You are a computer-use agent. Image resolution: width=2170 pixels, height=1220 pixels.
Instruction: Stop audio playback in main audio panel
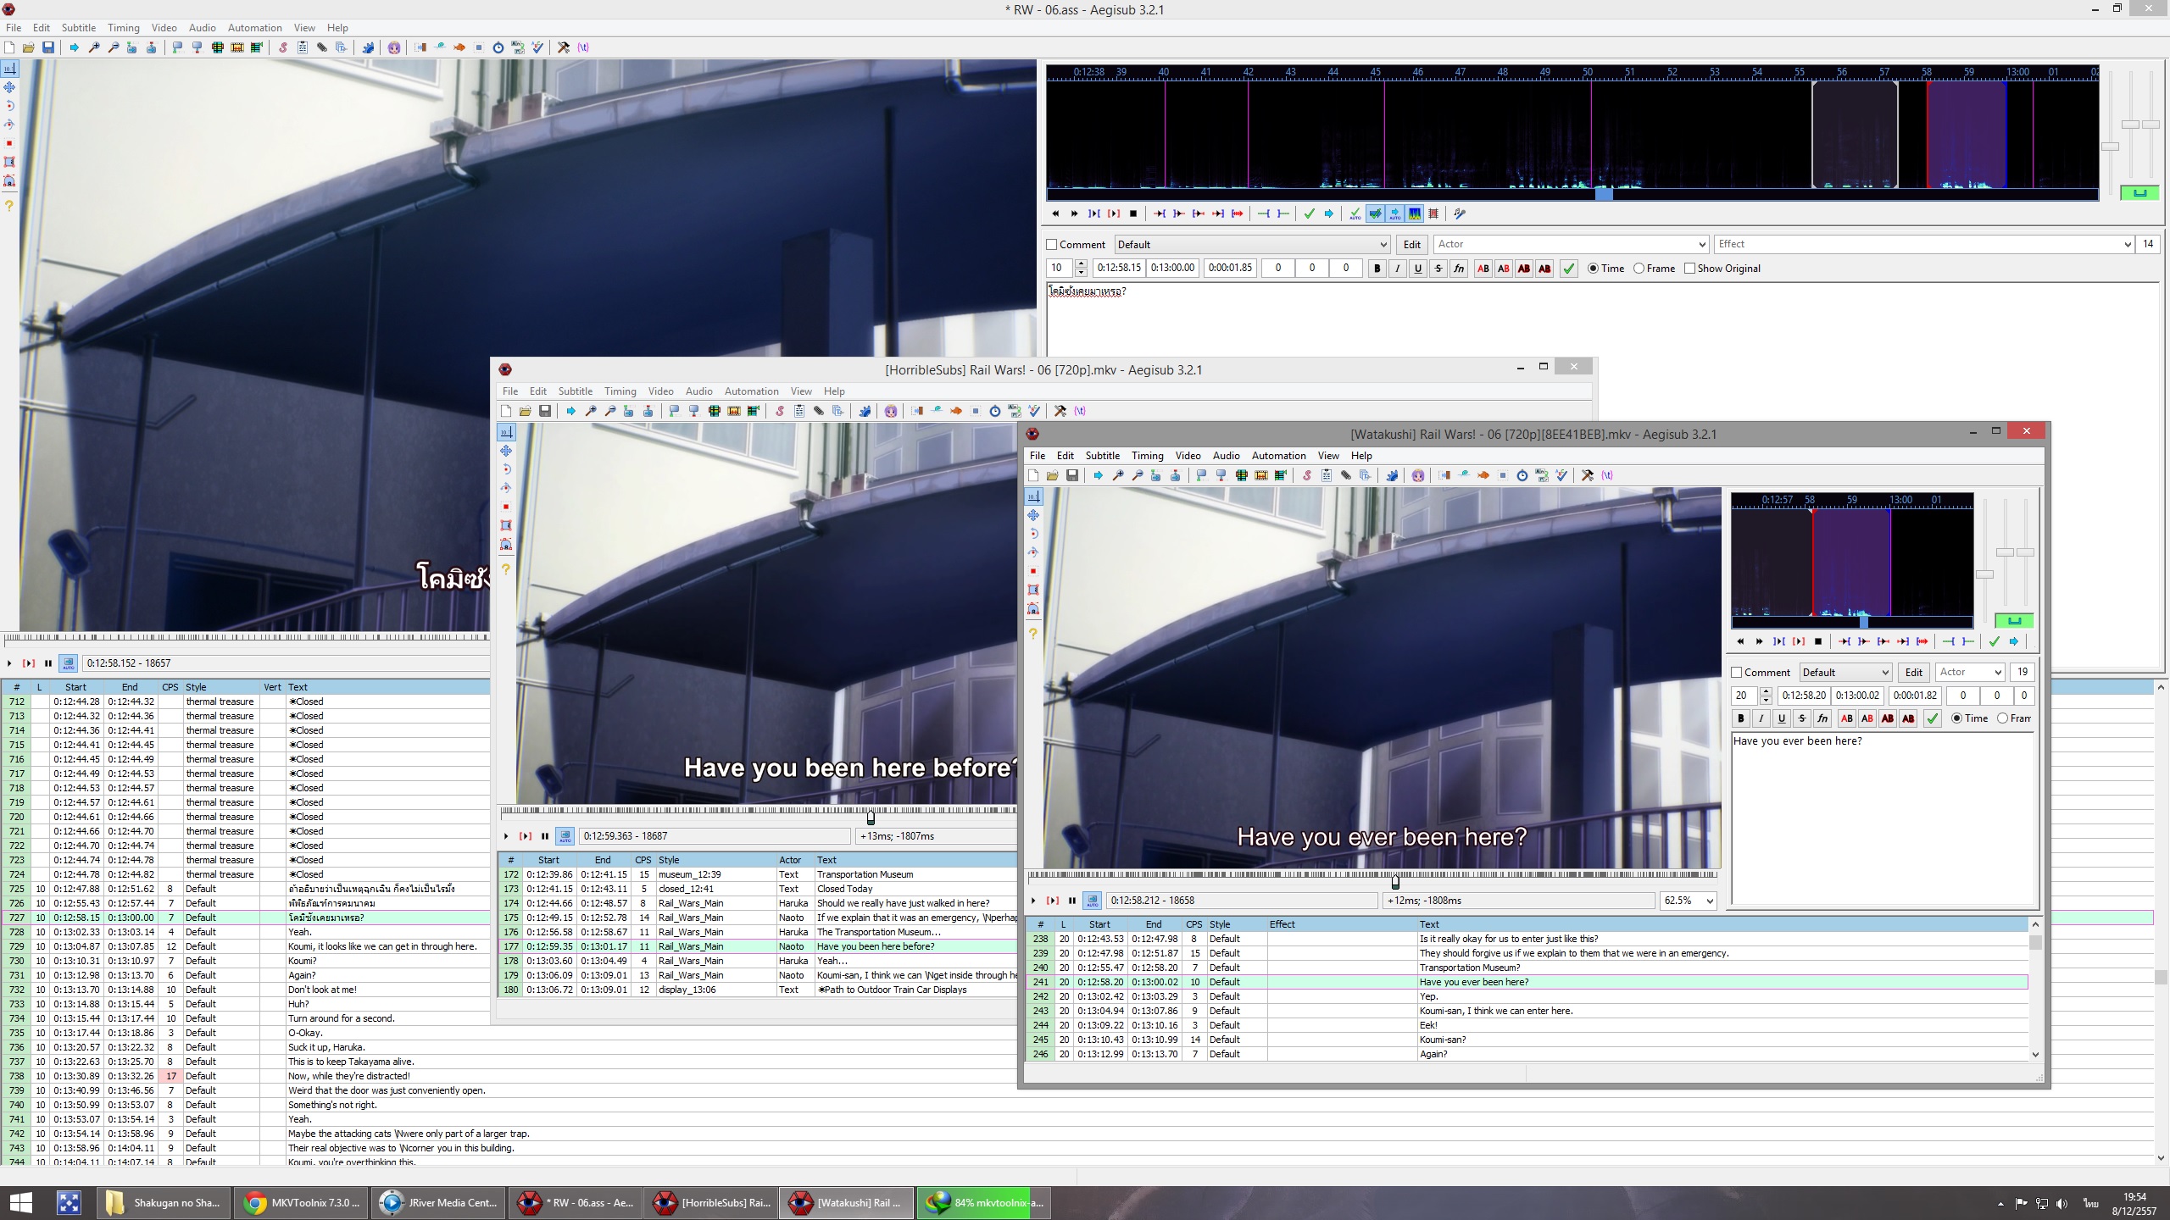(x=1133, y=213)
